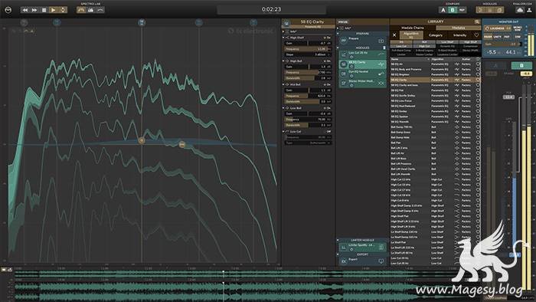This screenshot has width=536, height=302.
Task: Adjust the Mid Bell Bandwidth slider
Action: point(308,102)
